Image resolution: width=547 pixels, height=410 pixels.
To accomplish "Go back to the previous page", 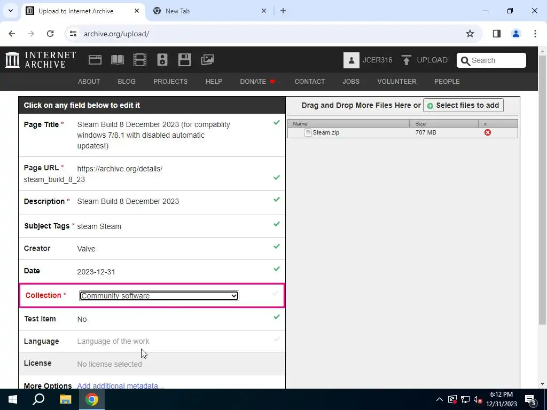I will (12, 34).
